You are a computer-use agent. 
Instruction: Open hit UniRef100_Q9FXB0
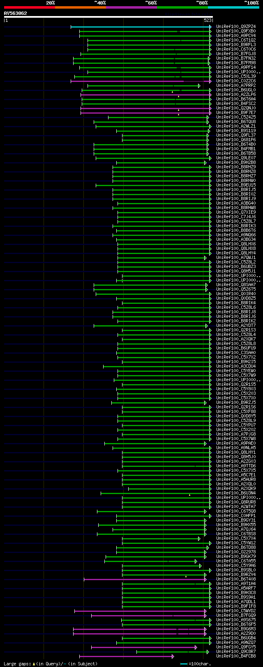tap(236, 31)
